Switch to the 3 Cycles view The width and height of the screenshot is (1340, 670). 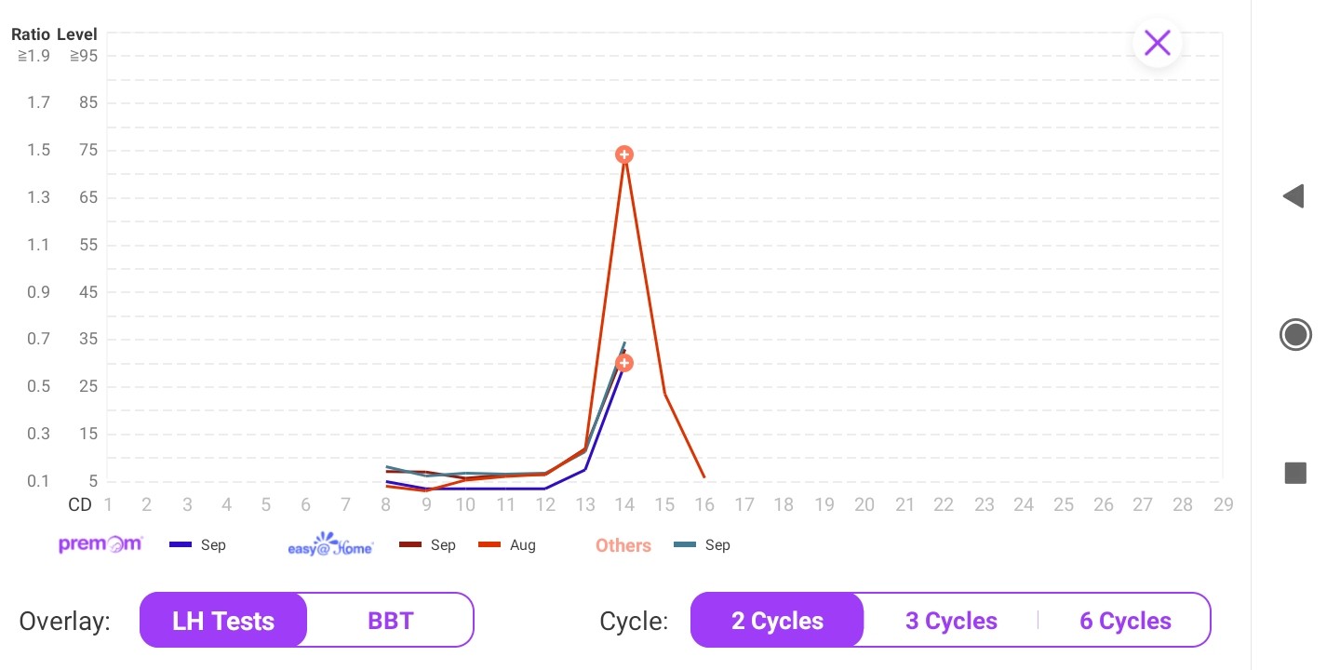(951, 621)
